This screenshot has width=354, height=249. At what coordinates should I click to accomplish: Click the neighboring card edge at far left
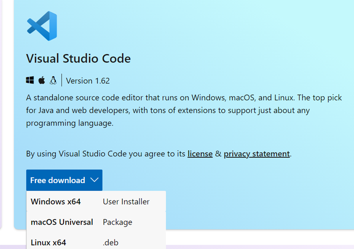(x=1, y=113)
